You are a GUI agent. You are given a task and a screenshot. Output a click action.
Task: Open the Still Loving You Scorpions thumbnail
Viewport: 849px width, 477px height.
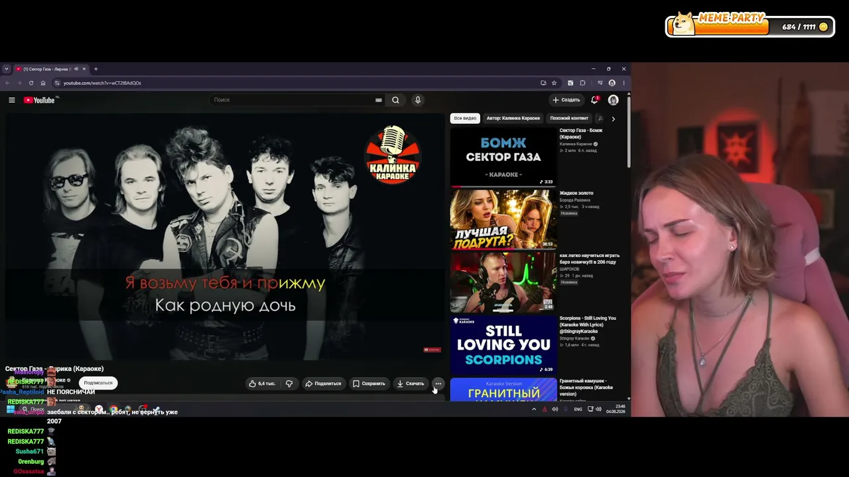(x=503, y=344)
